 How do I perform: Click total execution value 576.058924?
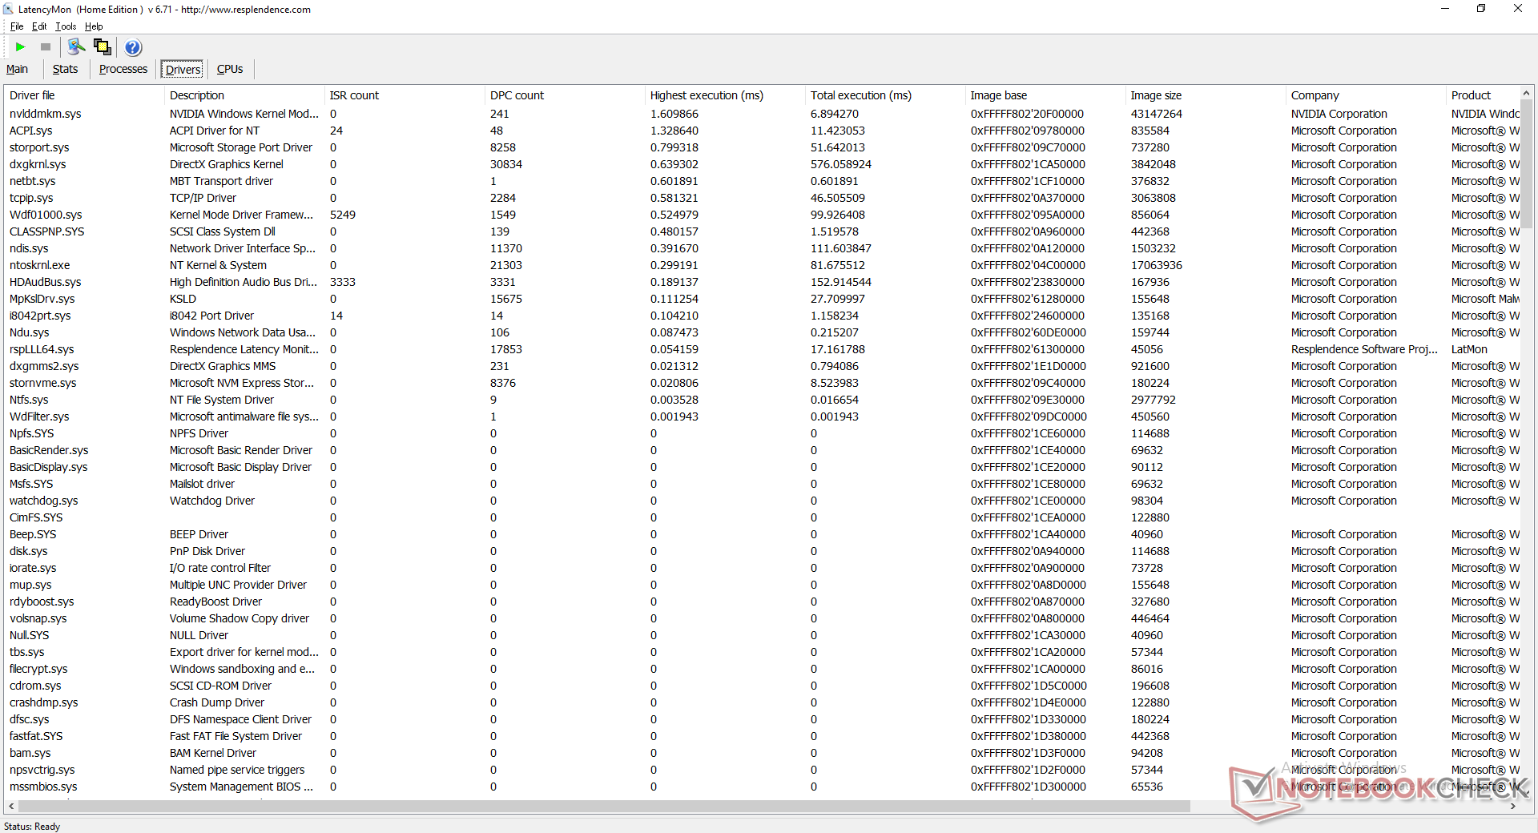click(840, 164)
